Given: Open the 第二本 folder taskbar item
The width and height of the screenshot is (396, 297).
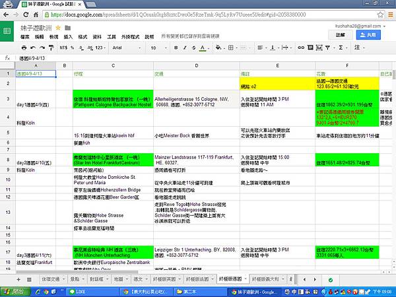Looking at the screenshot, I should [199, 292].
